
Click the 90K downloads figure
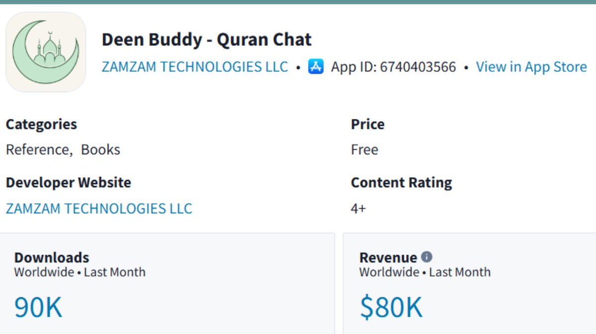coord(38,307)
